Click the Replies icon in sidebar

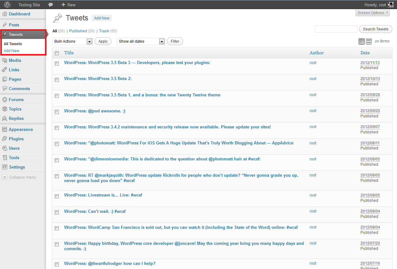tap(5, 118)
